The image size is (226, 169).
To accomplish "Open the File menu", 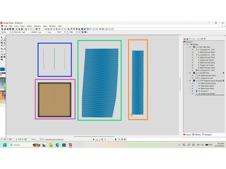I will coord(6,26).
